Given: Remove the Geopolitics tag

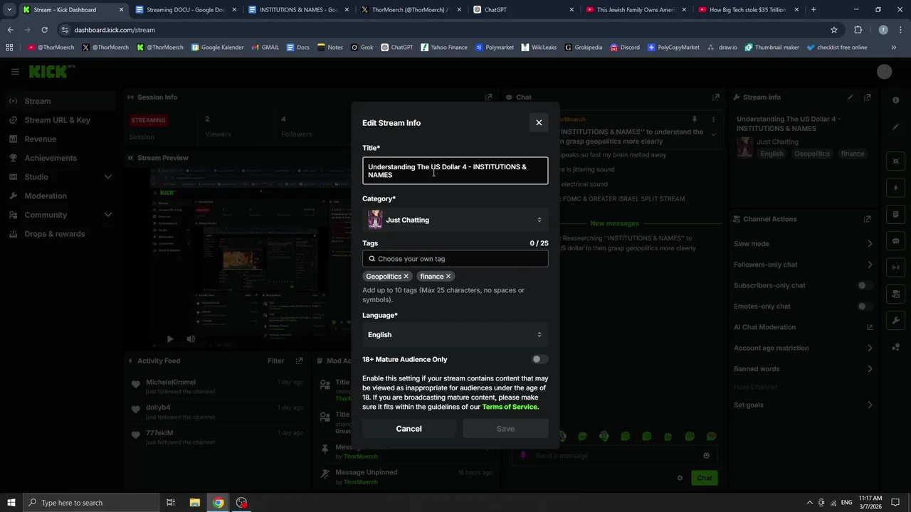Looking at the screenshot, I should pos(406,277).
